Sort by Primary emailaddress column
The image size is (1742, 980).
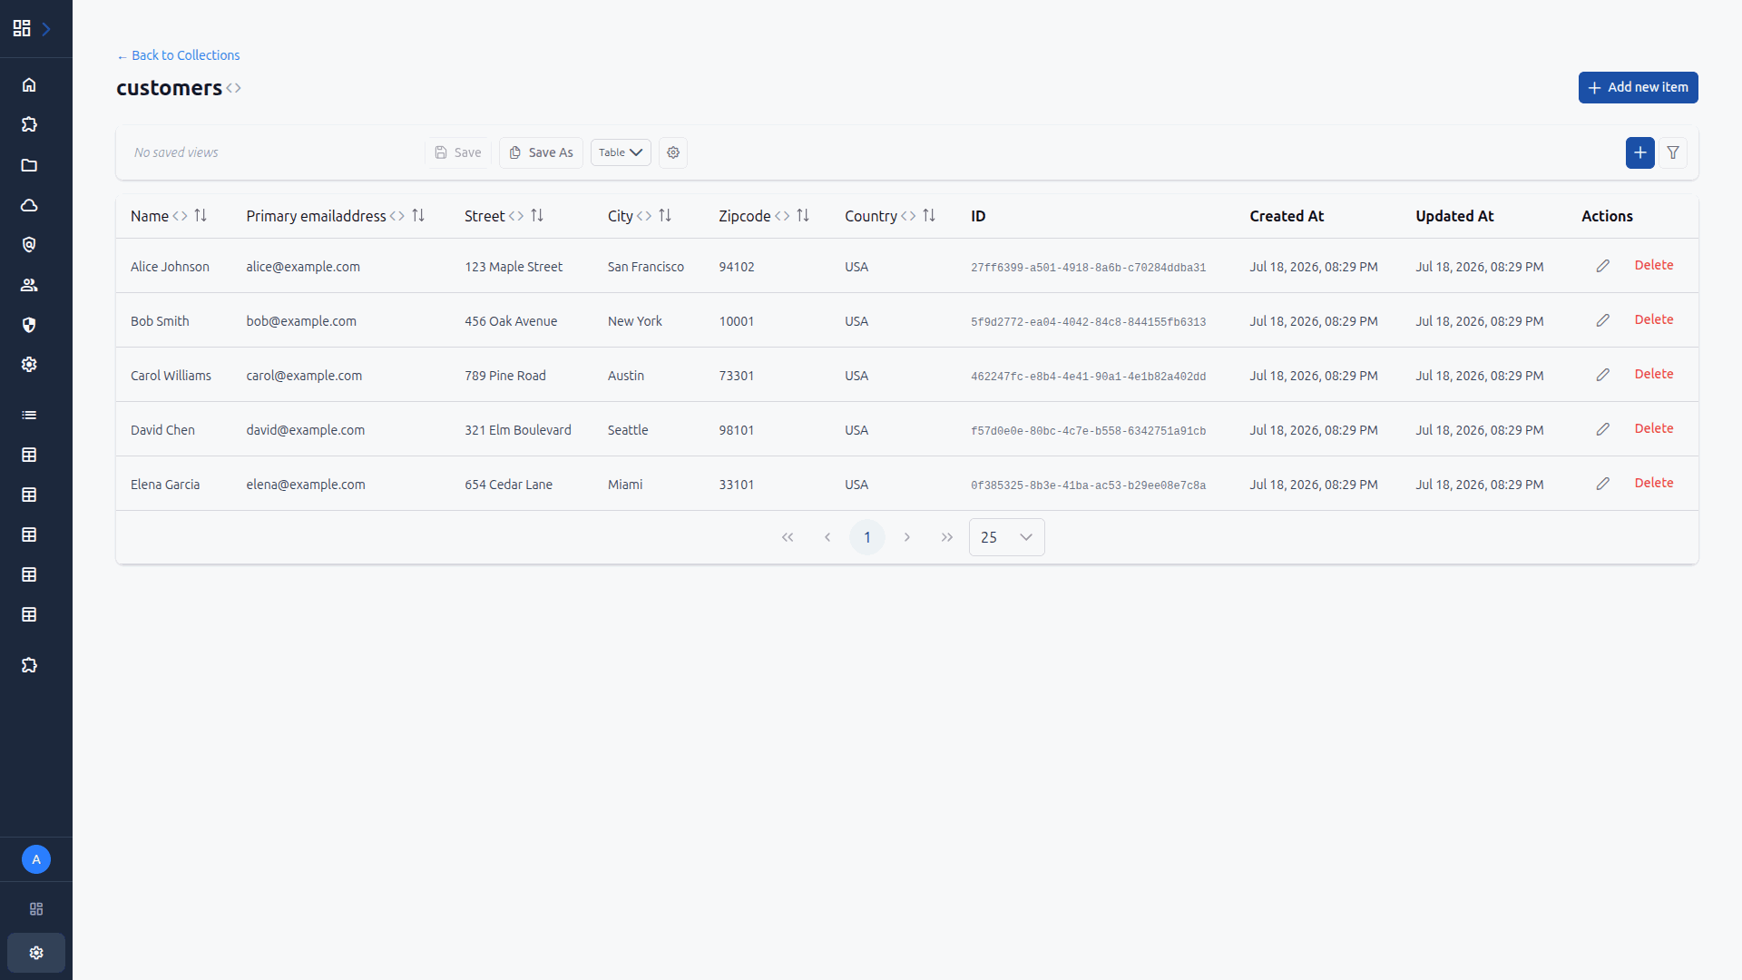pyautogui.click(x=418, y=216)
